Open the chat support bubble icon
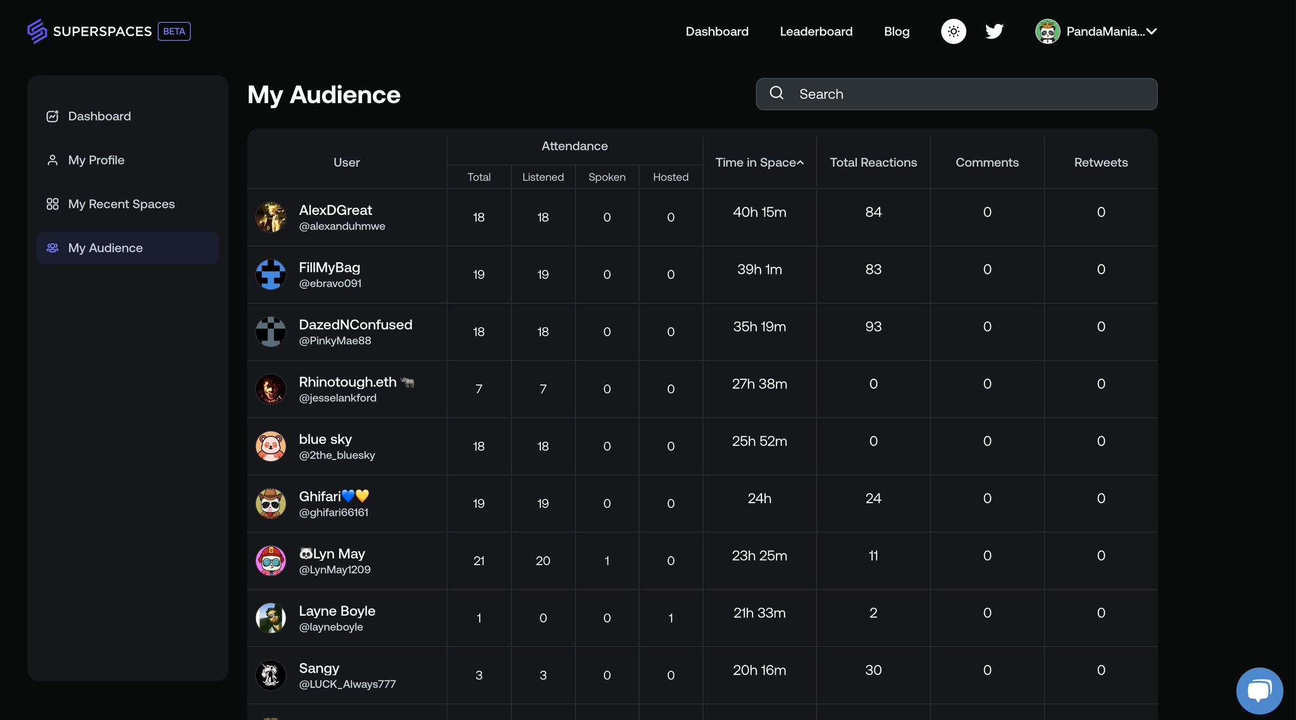Screen dimensions: 1296x720 click(x=1259, y=690)
